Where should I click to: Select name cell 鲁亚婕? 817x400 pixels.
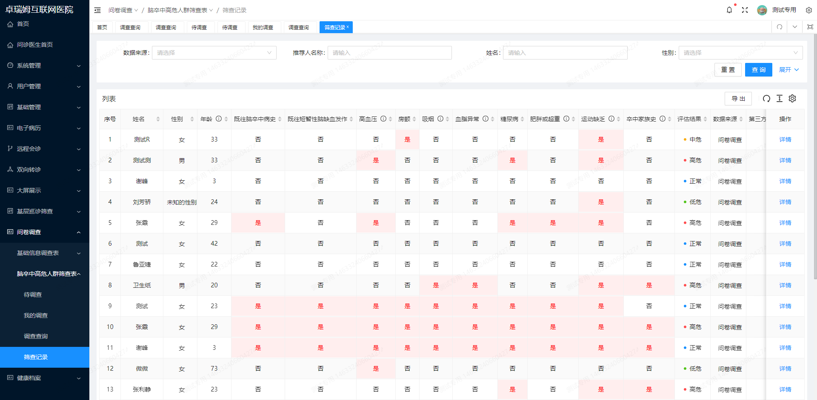pos(142,264)
